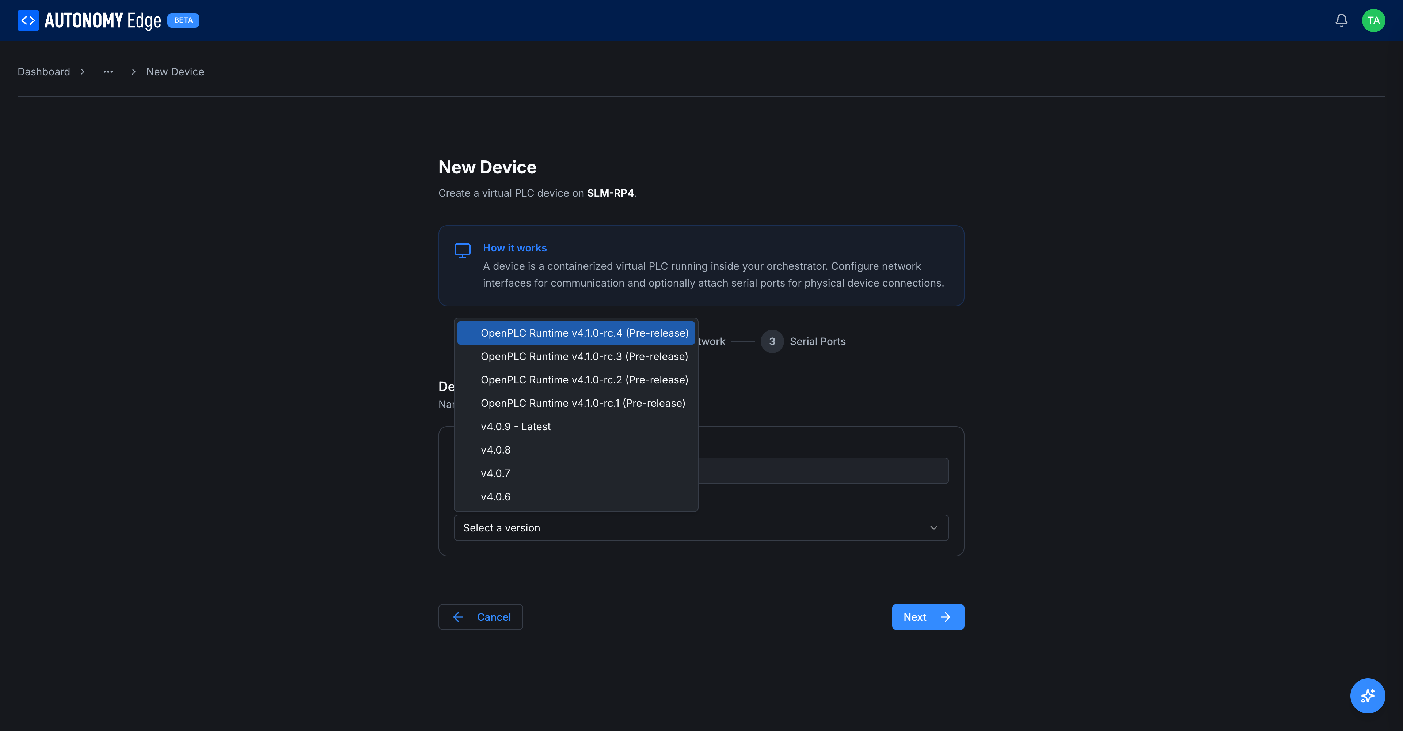Click the step 3 circle indicator
The image size is (1403, 731).
(x=772, y=341)
